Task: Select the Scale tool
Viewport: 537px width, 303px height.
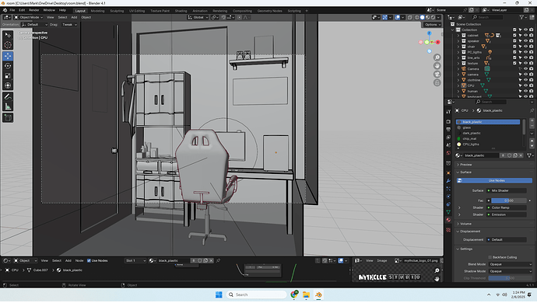Action: (8, 76)
